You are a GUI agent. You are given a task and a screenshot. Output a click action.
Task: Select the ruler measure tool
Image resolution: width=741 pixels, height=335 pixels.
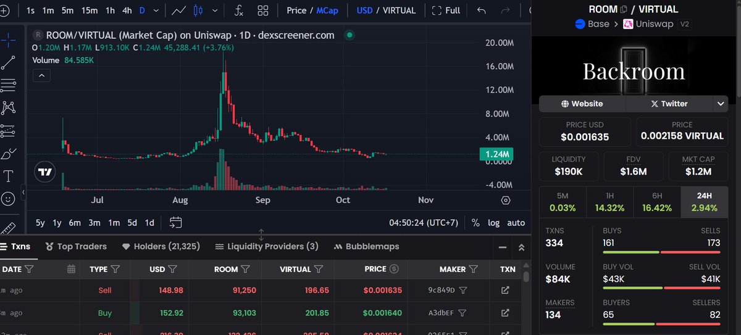[8, 228]
